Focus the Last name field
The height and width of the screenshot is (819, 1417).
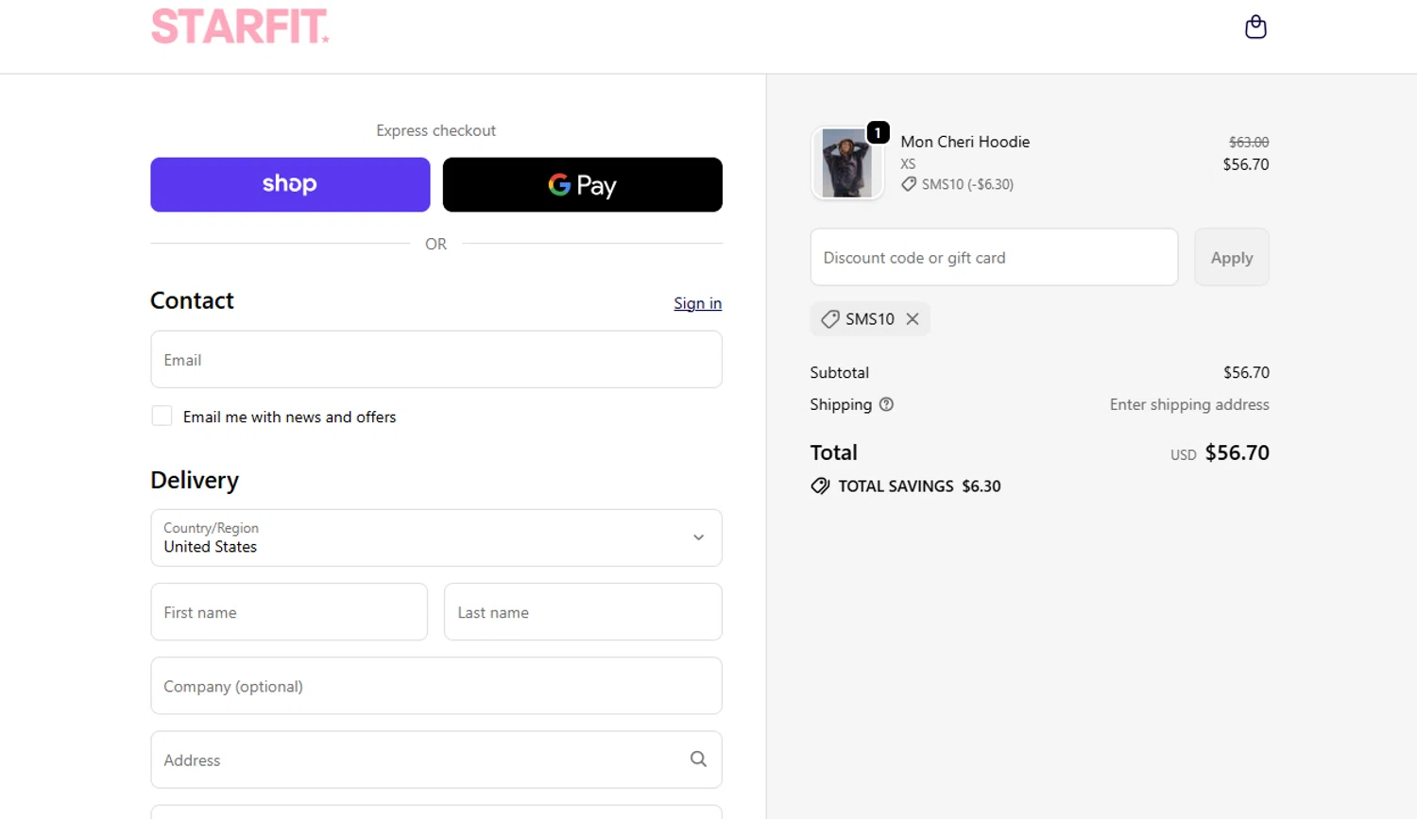(583, 612)
